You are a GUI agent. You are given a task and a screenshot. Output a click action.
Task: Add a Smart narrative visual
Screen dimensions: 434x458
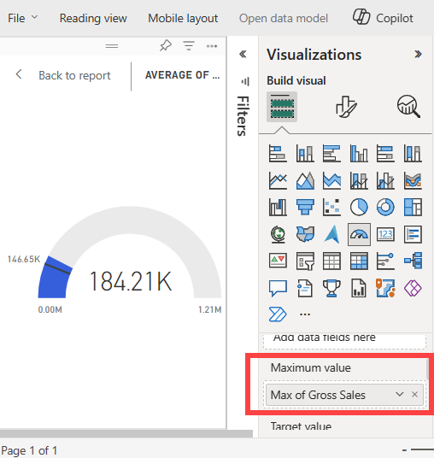[x=305, y=288]
